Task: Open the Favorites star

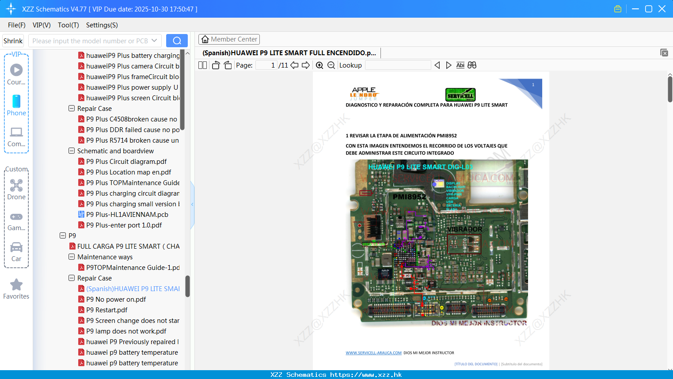Action: tap(16, 289)
